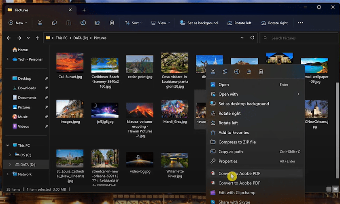Click the Cut scissors icon in the toolbar

tap(40, 23)
